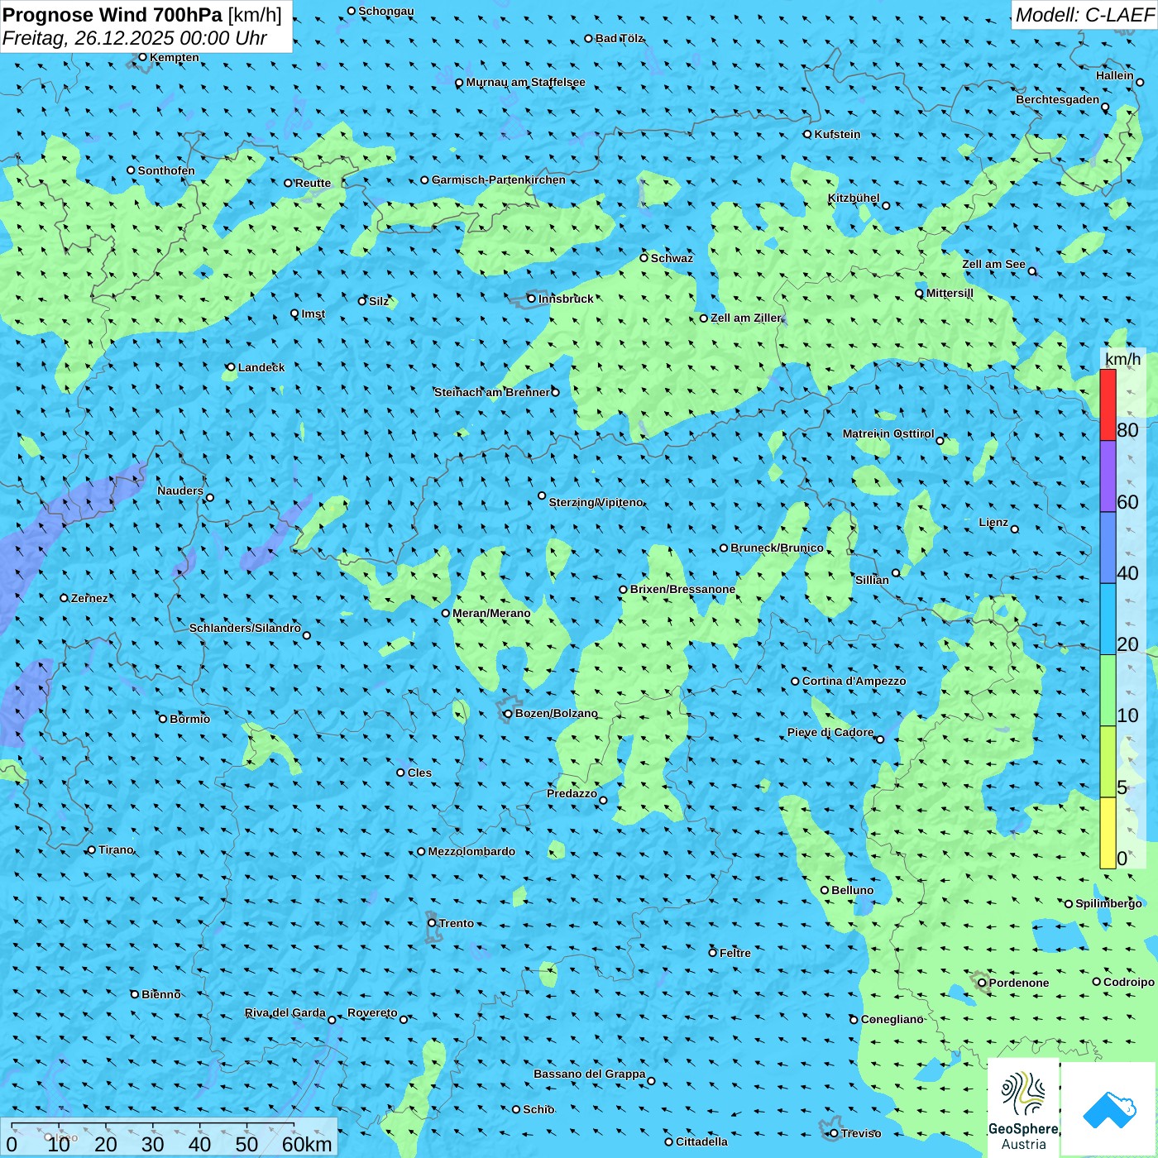This screenshot has width=1158, height=1158.
Task: Click the 'Reutte' label
Action: coord(313,183)
